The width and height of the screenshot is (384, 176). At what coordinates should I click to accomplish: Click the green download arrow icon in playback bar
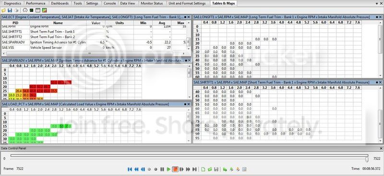click(231, 169)
